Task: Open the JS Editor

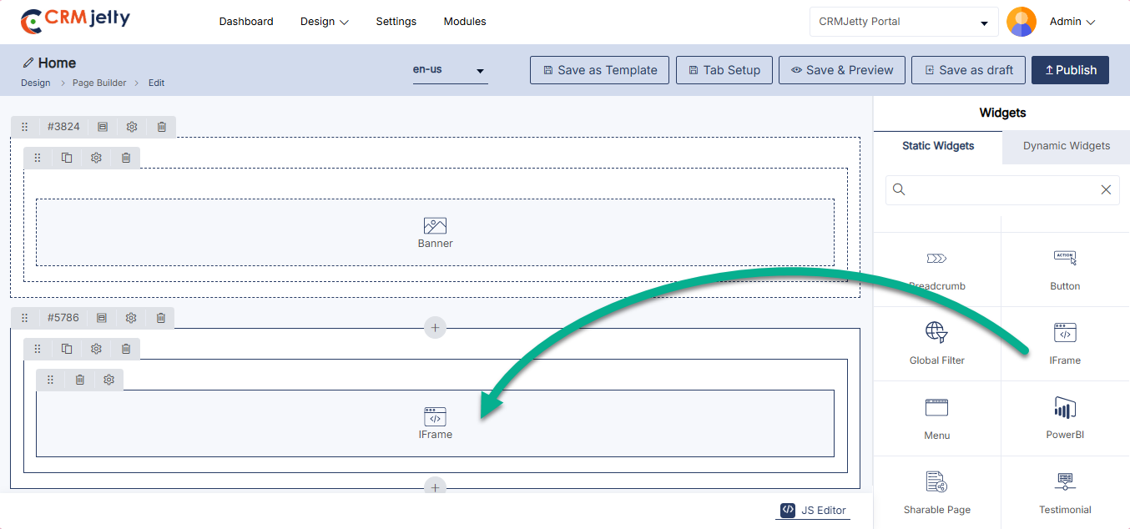Action: click(813, 511)
